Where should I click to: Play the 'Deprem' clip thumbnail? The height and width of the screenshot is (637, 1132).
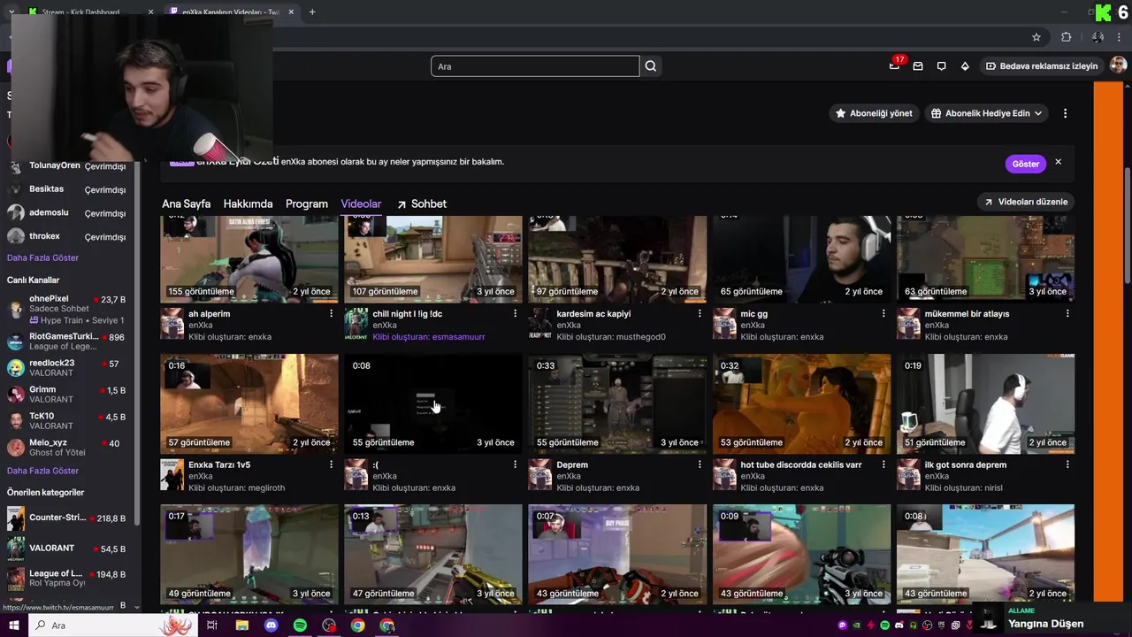click(617, 403)
